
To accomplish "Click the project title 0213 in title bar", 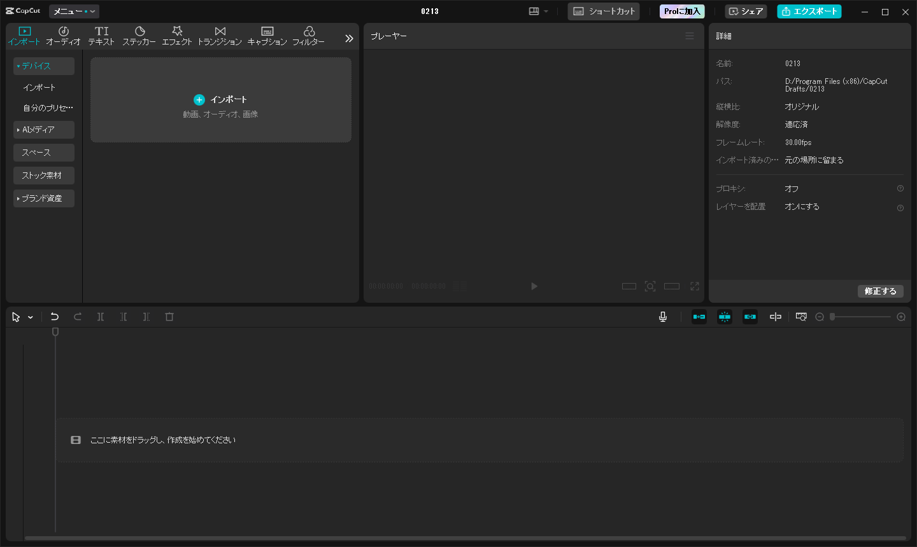I will pos(430,11).
